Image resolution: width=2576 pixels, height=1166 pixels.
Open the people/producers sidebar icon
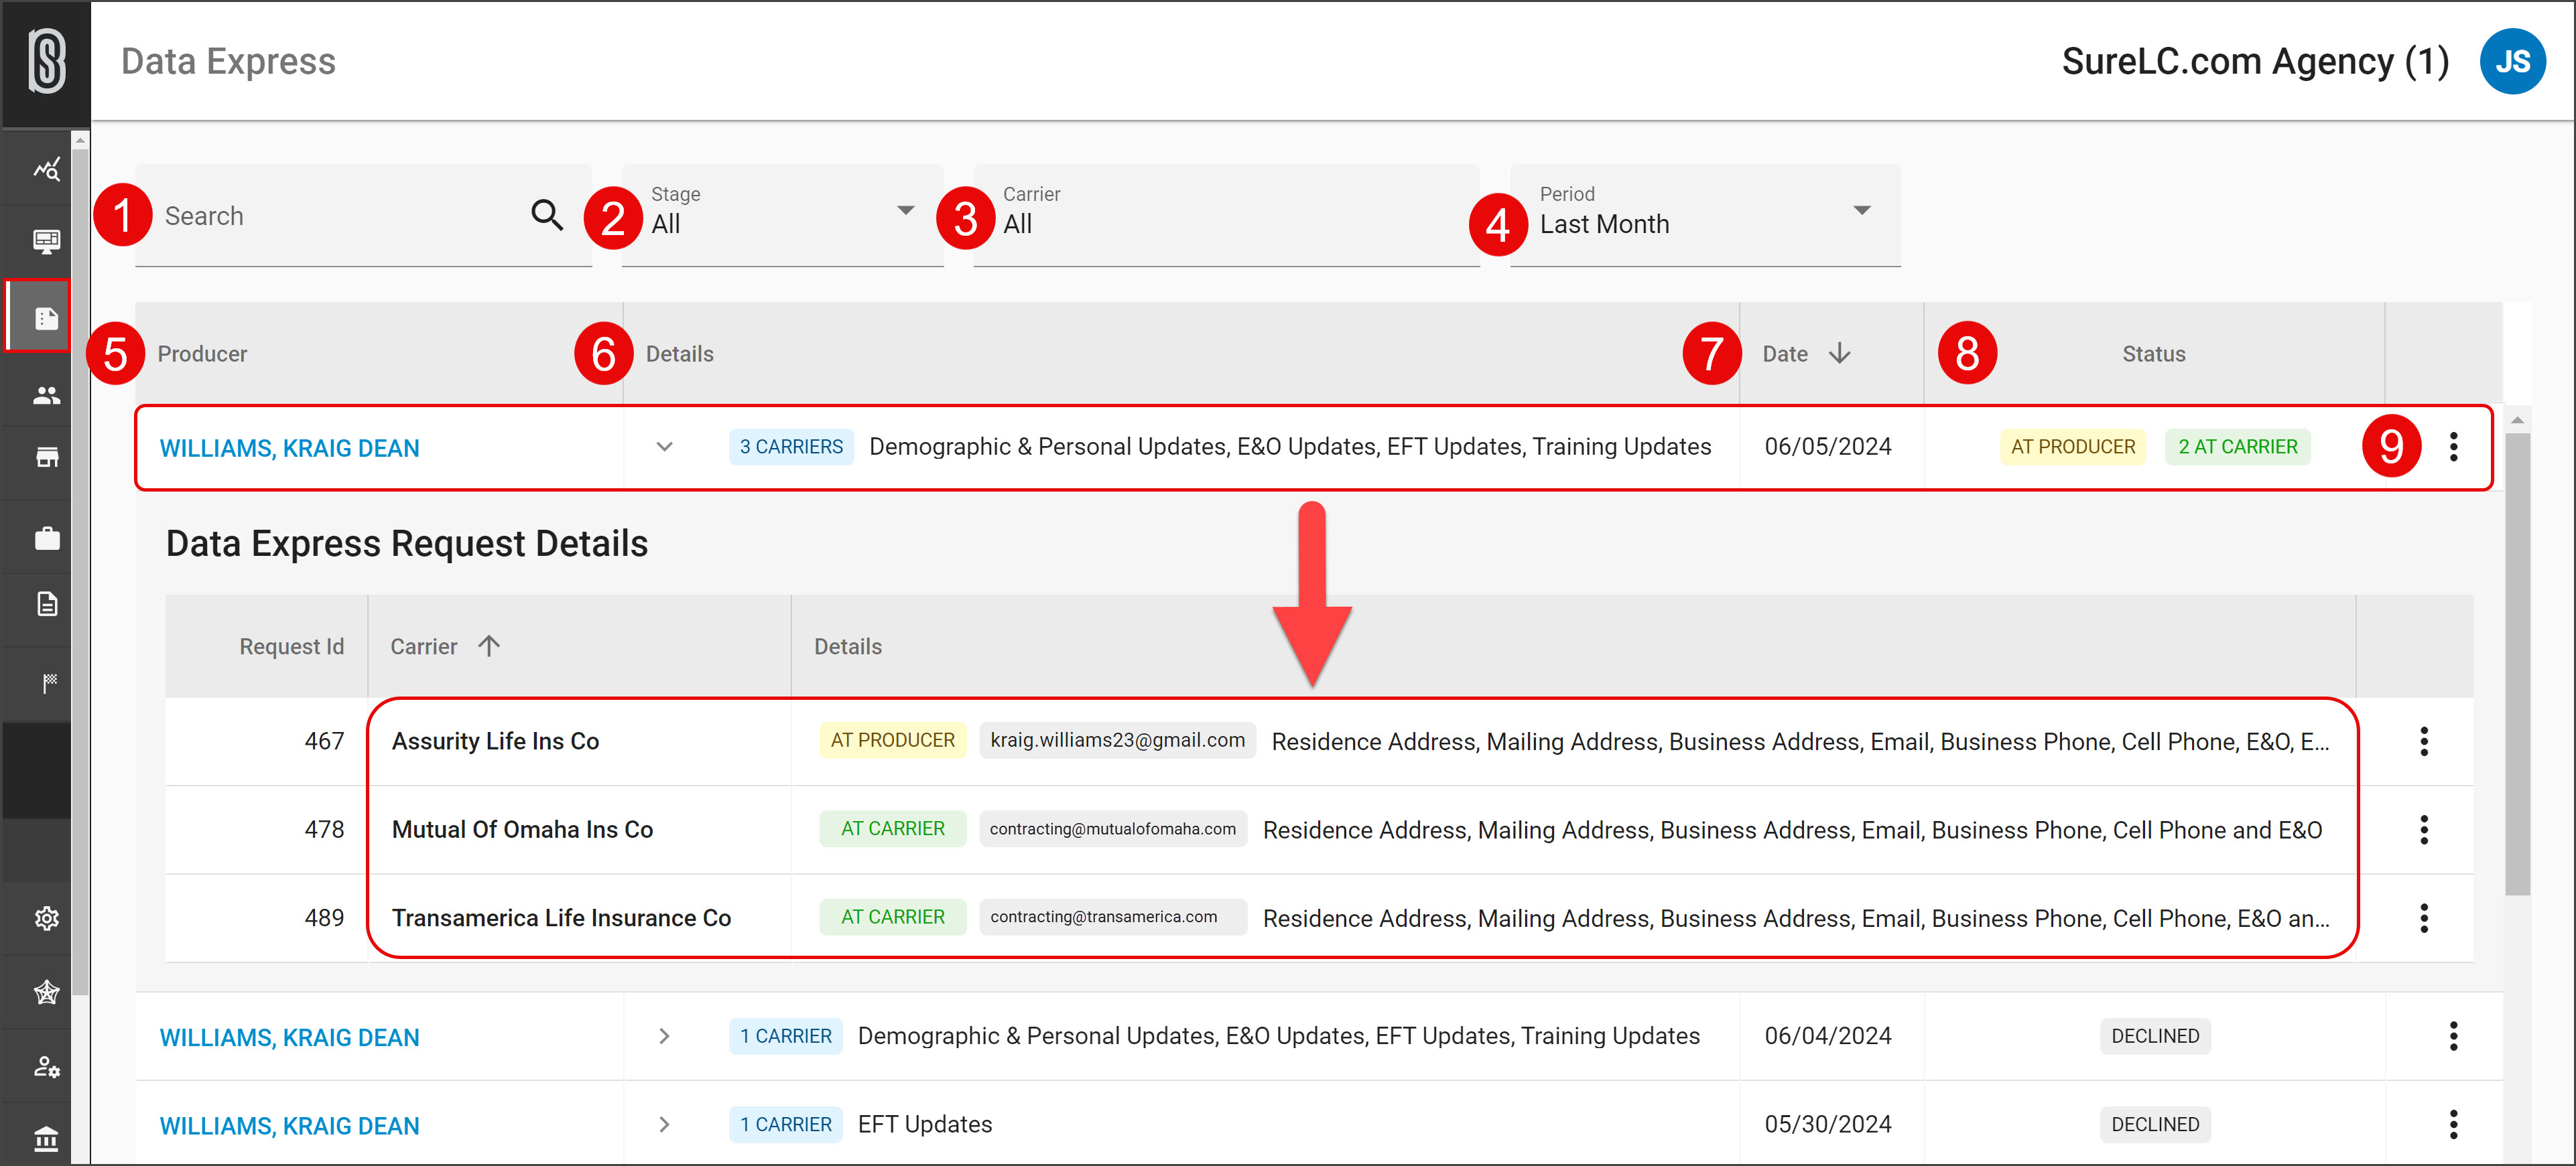click(x=46, y=396)
